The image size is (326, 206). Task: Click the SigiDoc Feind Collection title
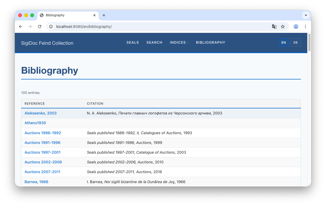click(x=47, y=43)
